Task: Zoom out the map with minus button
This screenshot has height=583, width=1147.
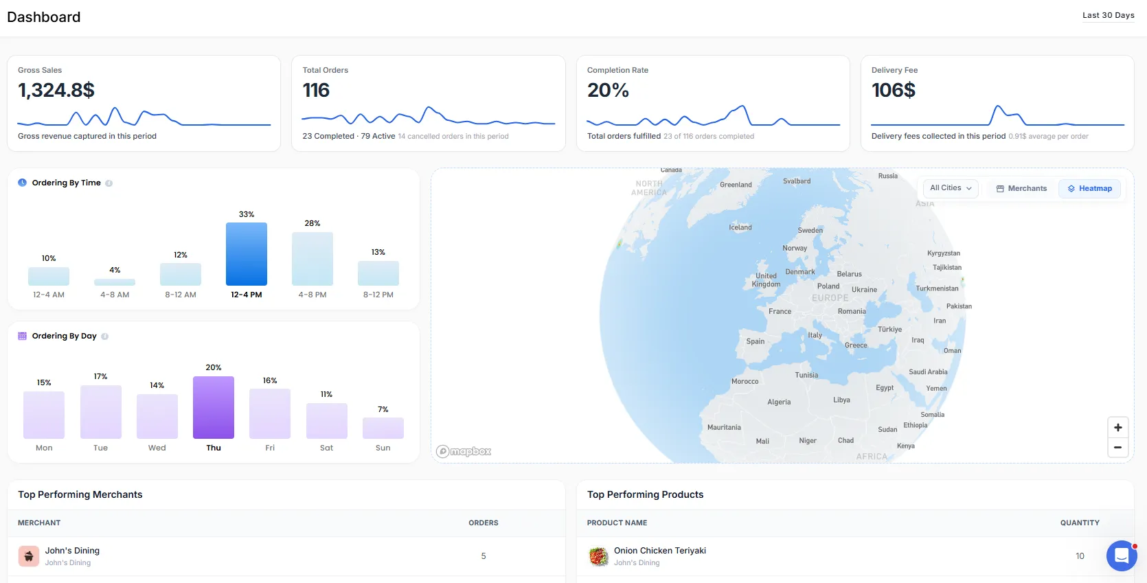Action: point(1118,447)
